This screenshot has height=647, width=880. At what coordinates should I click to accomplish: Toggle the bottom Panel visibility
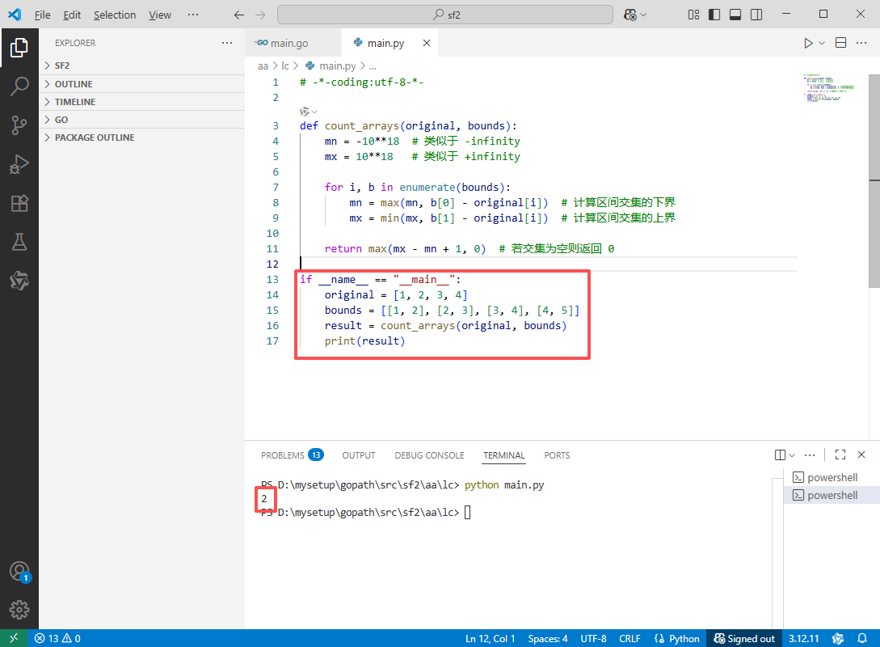click(735, 15)
